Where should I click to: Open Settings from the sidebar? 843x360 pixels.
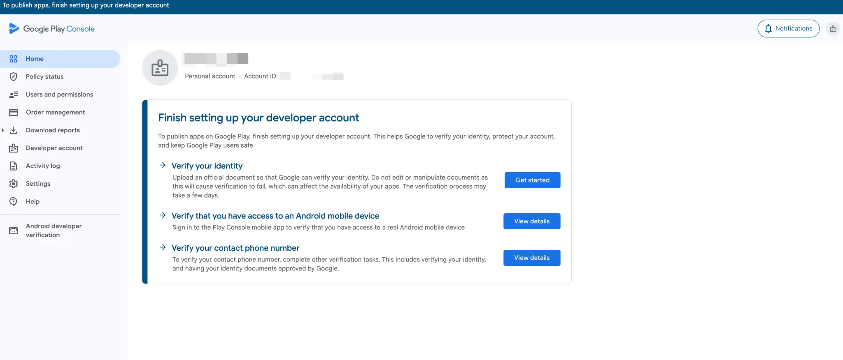tap(60, 184)
